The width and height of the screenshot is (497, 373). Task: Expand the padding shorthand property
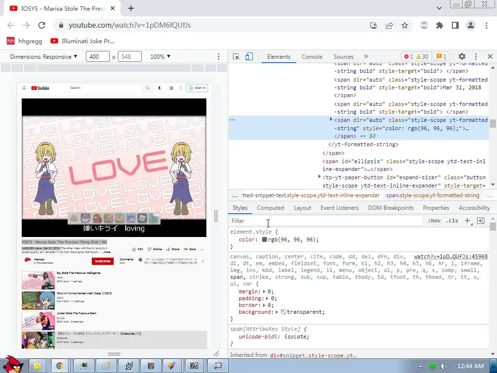[267, 299]
